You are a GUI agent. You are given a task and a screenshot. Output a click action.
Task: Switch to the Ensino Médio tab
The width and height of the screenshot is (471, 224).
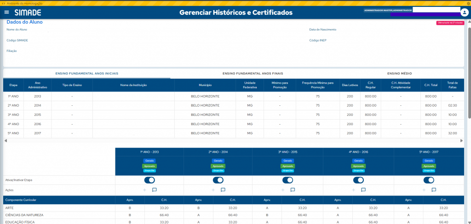(399, 74)
